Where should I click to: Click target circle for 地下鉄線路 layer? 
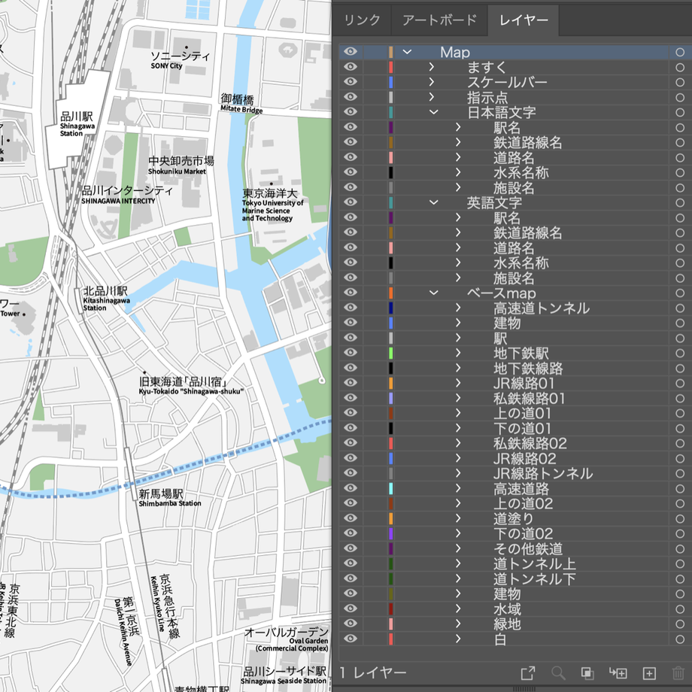(680, 368)
